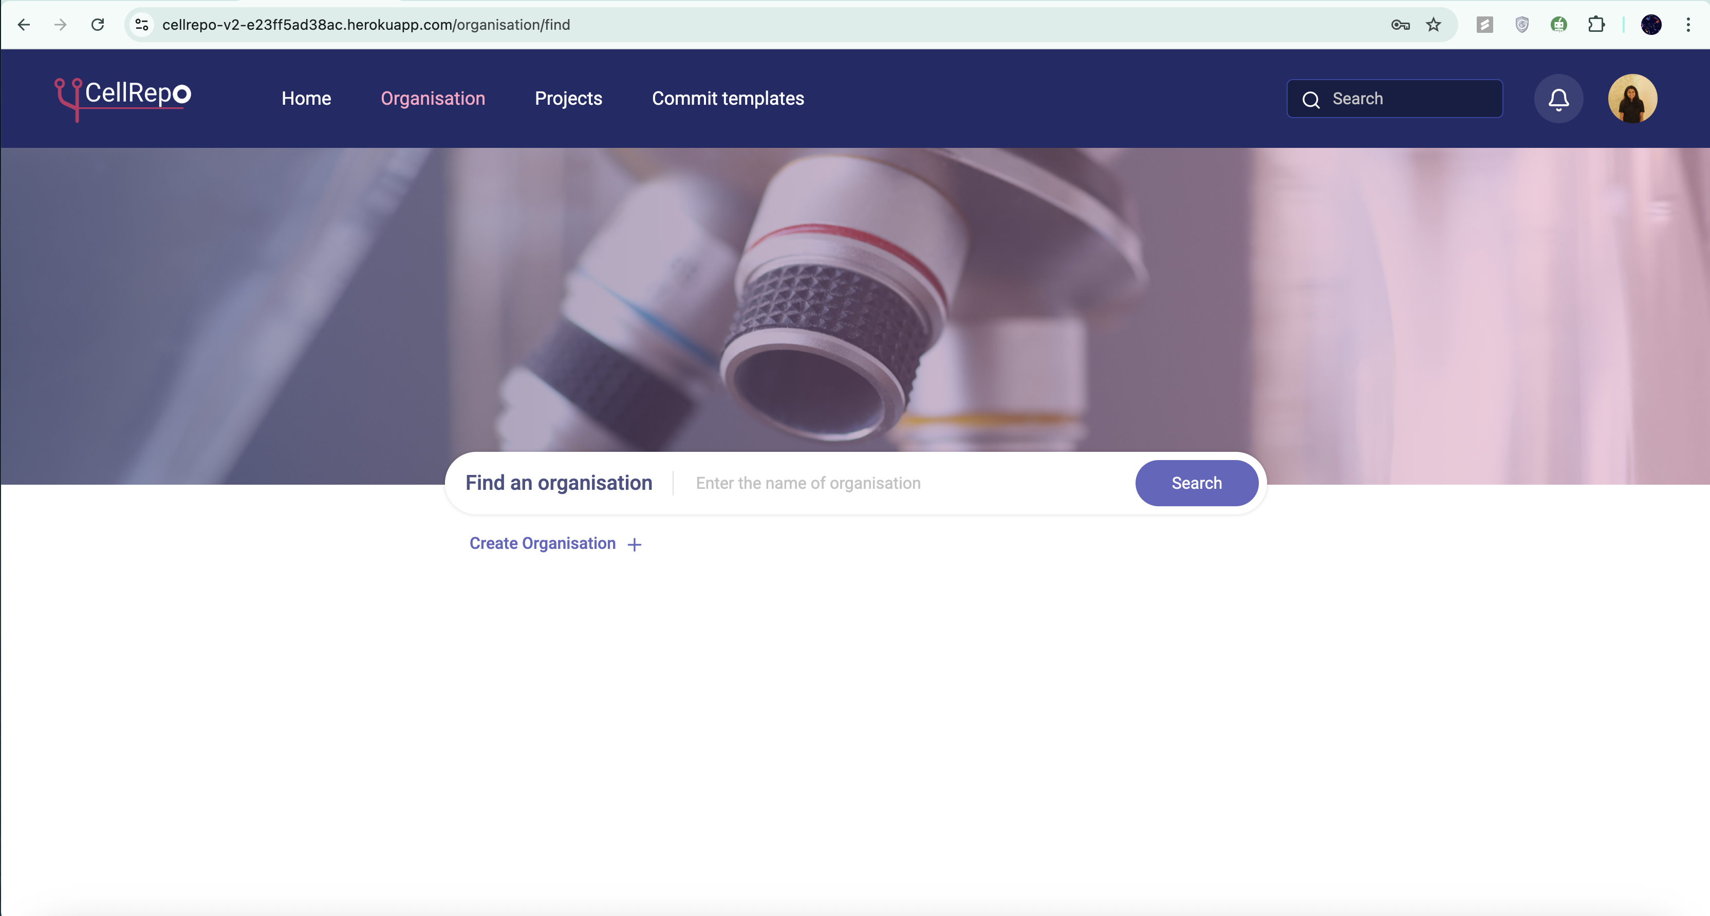Switch to the Projects section
This screenshot has width=1710, height=916.
click(x=568, y=98)
